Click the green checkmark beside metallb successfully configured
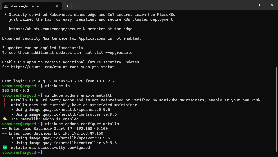The image size is (278, 157). [5, 147]
